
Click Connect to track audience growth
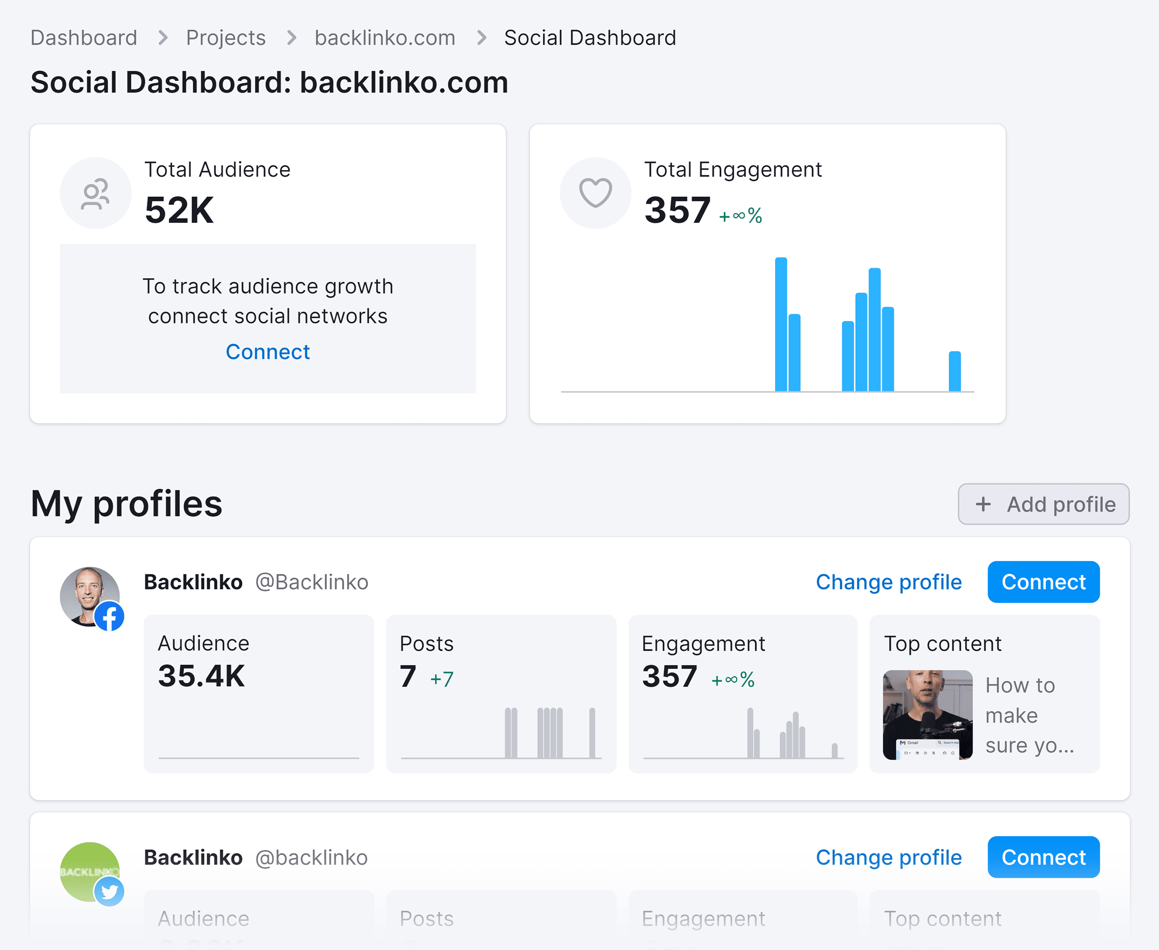[268, 352]
